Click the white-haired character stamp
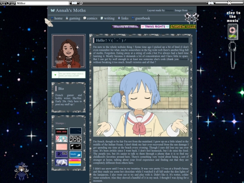244x183 pixels. pyautogui.click(x=61, y=162)
